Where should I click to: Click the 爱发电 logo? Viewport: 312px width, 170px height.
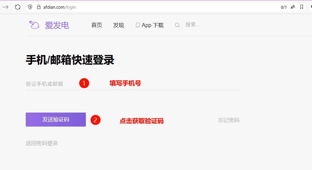(49, 25)
